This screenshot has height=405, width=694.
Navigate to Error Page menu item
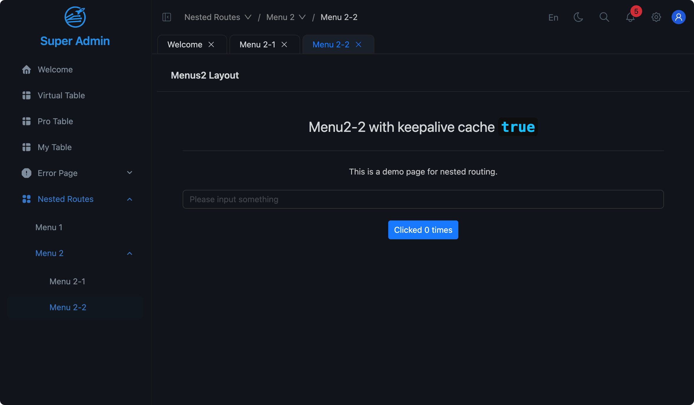[75, 172]
